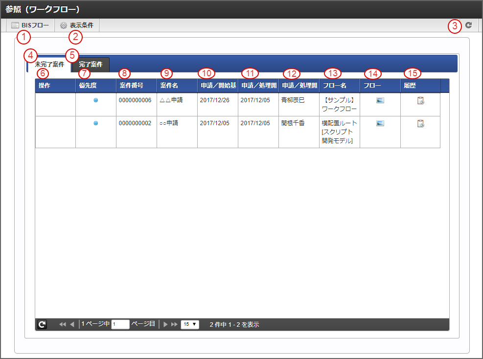This screenshot has height=359, width=483.
Task: Sort by the 案件番号 column header
Action: tap(137, 86)
